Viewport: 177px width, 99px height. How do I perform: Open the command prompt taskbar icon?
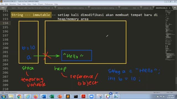tap(76, 97)
